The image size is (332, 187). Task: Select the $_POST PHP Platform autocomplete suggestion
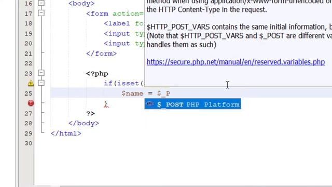pyautogui.click(x=192, y=104)
